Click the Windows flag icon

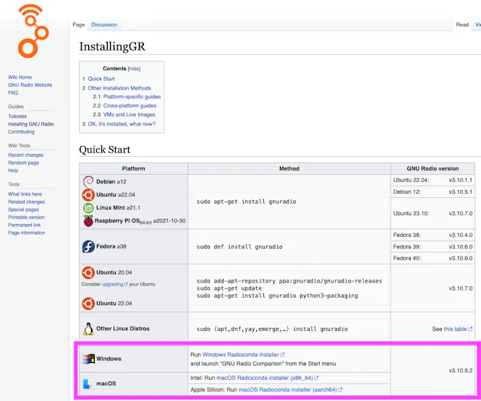tap(89, 359)
